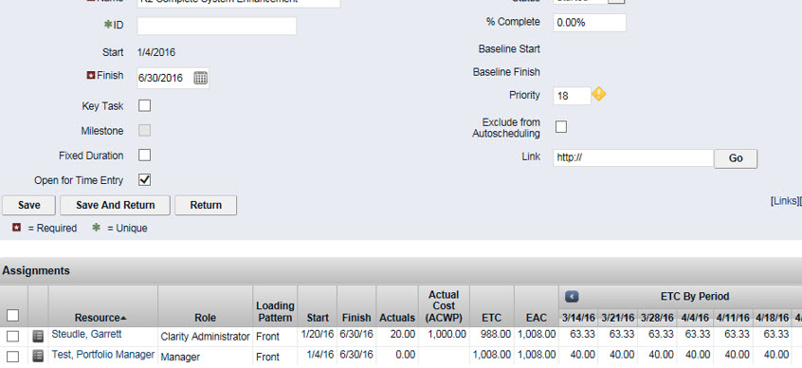Click the Link URL field
802x368 pixels.
click(632, 158)
